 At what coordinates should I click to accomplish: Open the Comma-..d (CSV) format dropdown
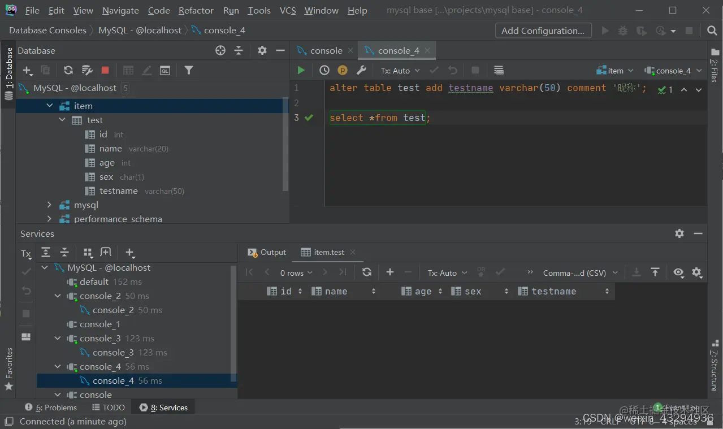point(581,273)
